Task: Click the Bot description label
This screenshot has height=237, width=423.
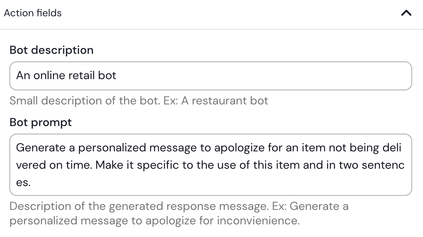Action: pyautogui.click(x=51, y=50)
